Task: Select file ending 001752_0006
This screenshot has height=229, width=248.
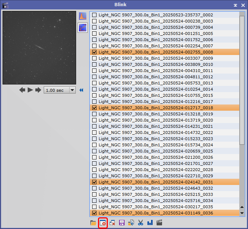Action: [x=165, y=40]
